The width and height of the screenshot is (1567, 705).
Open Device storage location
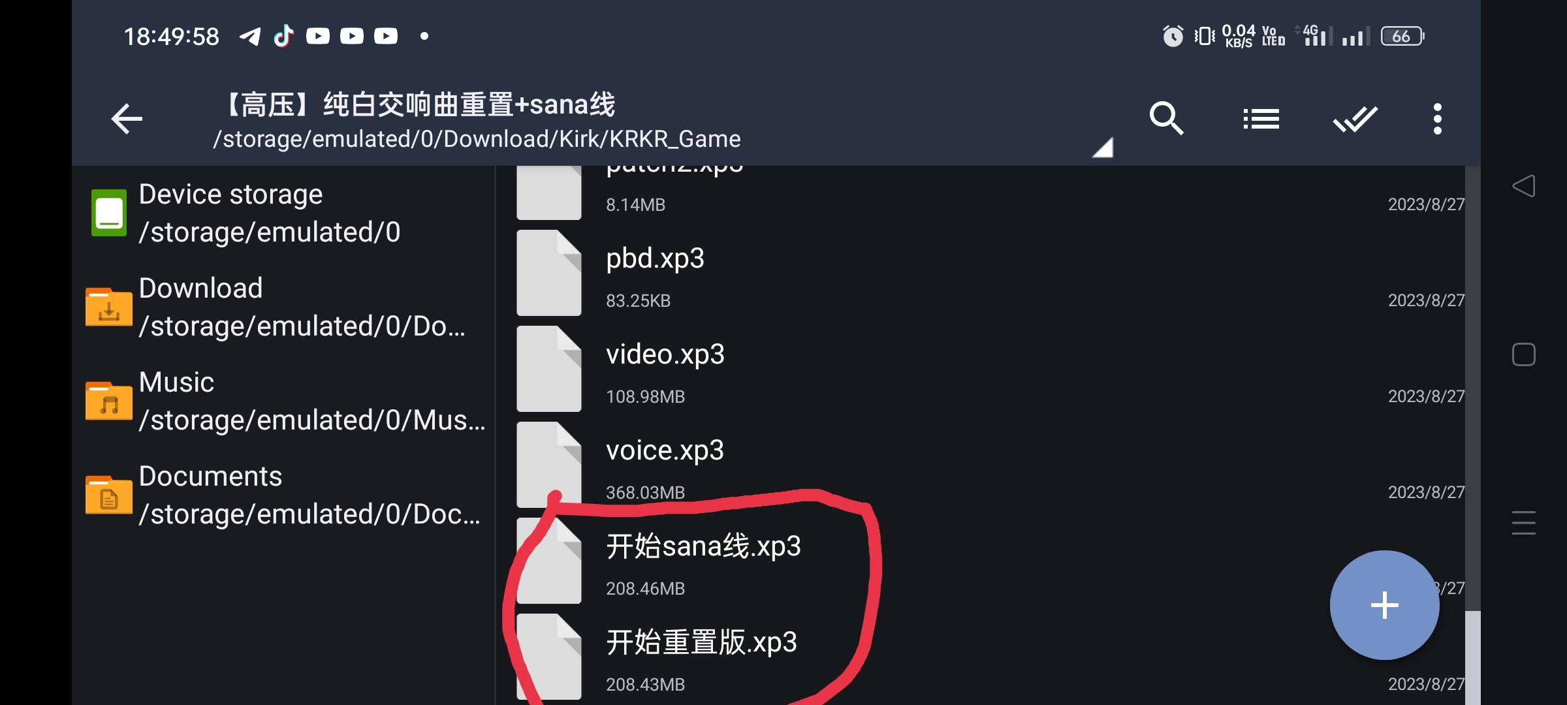[x=284, y=213]
